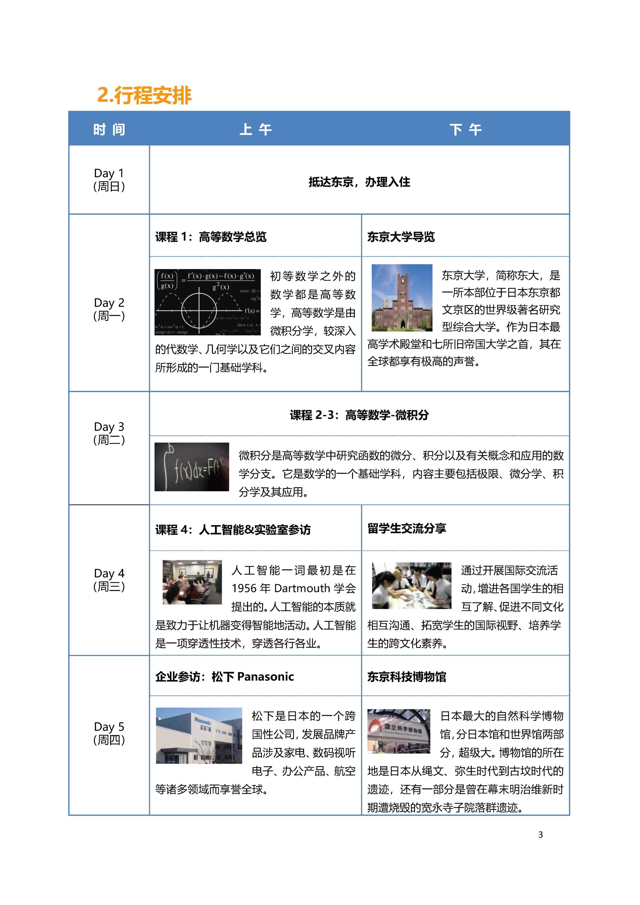The image size is (640, 905).
Task: Click the 时间 column header
Action: tap(109, 129)
